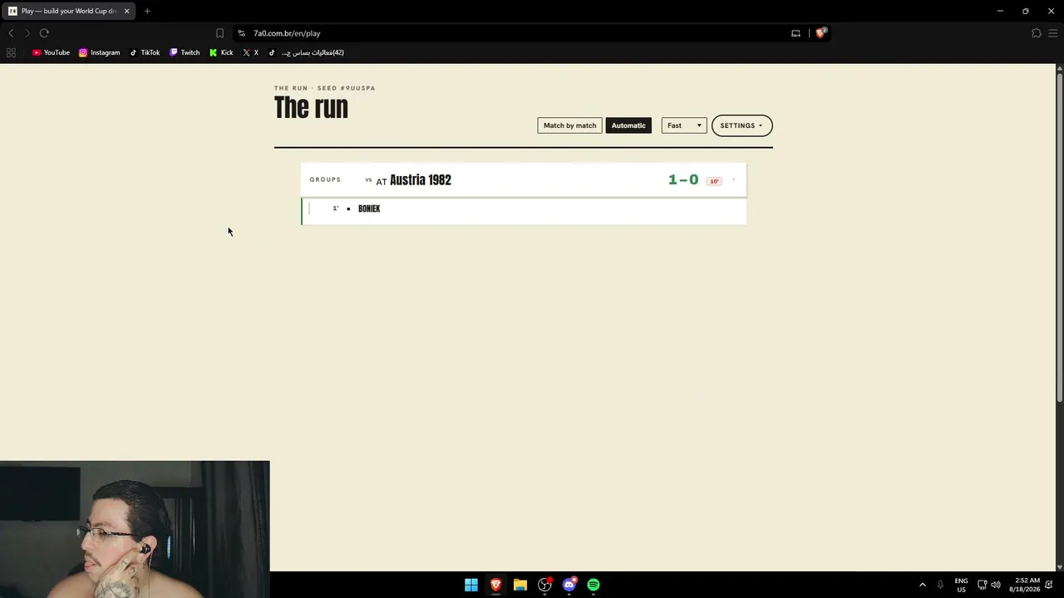Click the GROUPS stage label
The height and width of the screenshot is (598, 1064).
pyautogui.click(x=325, y=179)
